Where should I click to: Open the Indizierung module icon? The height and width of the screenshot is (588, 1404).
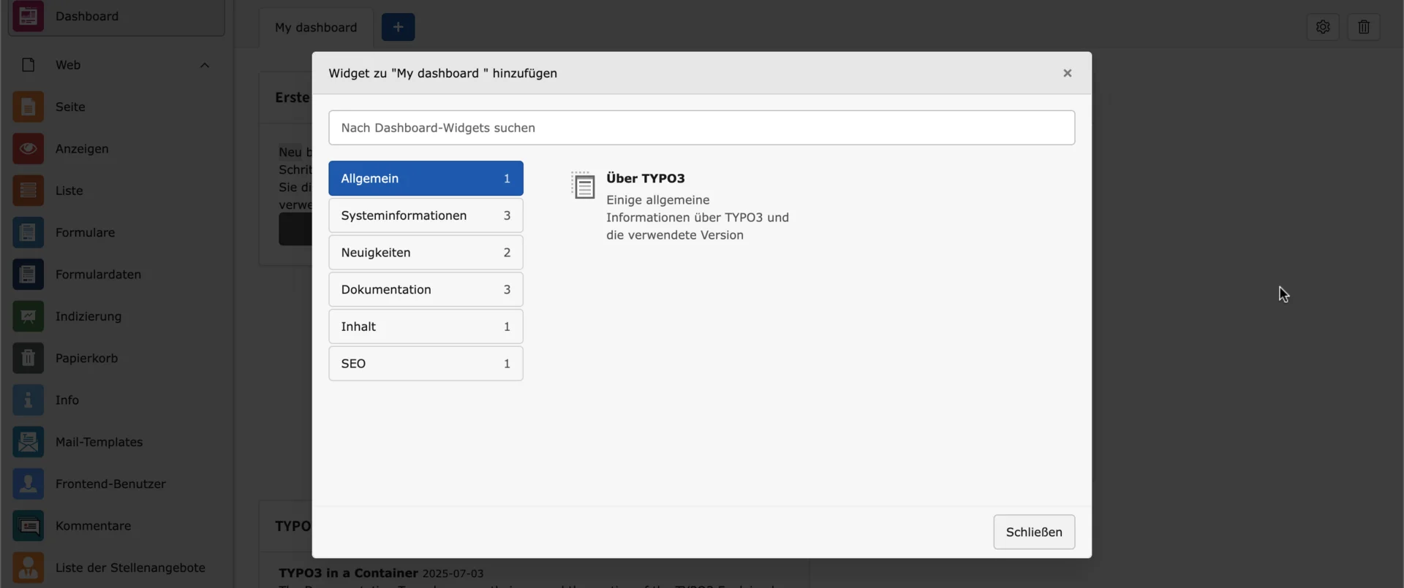[x=28, y=316]
